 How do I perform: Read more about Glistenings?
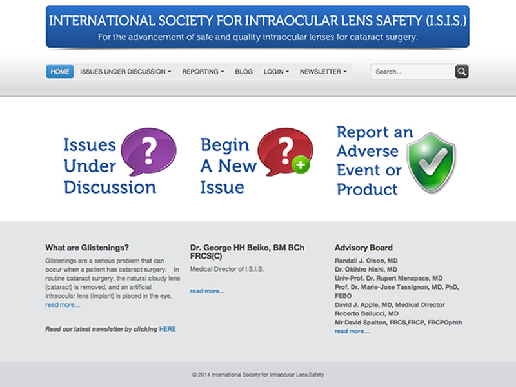point(63,304)
